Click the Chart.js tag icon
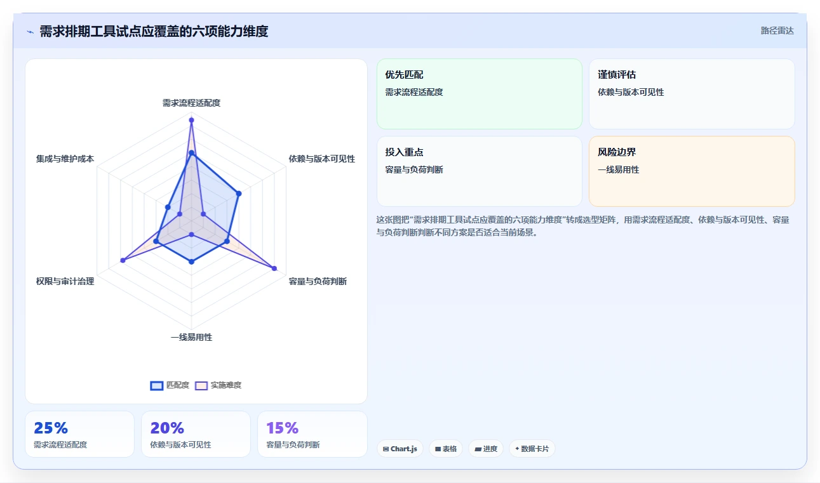The image size is (820, 483). (386, 449)
